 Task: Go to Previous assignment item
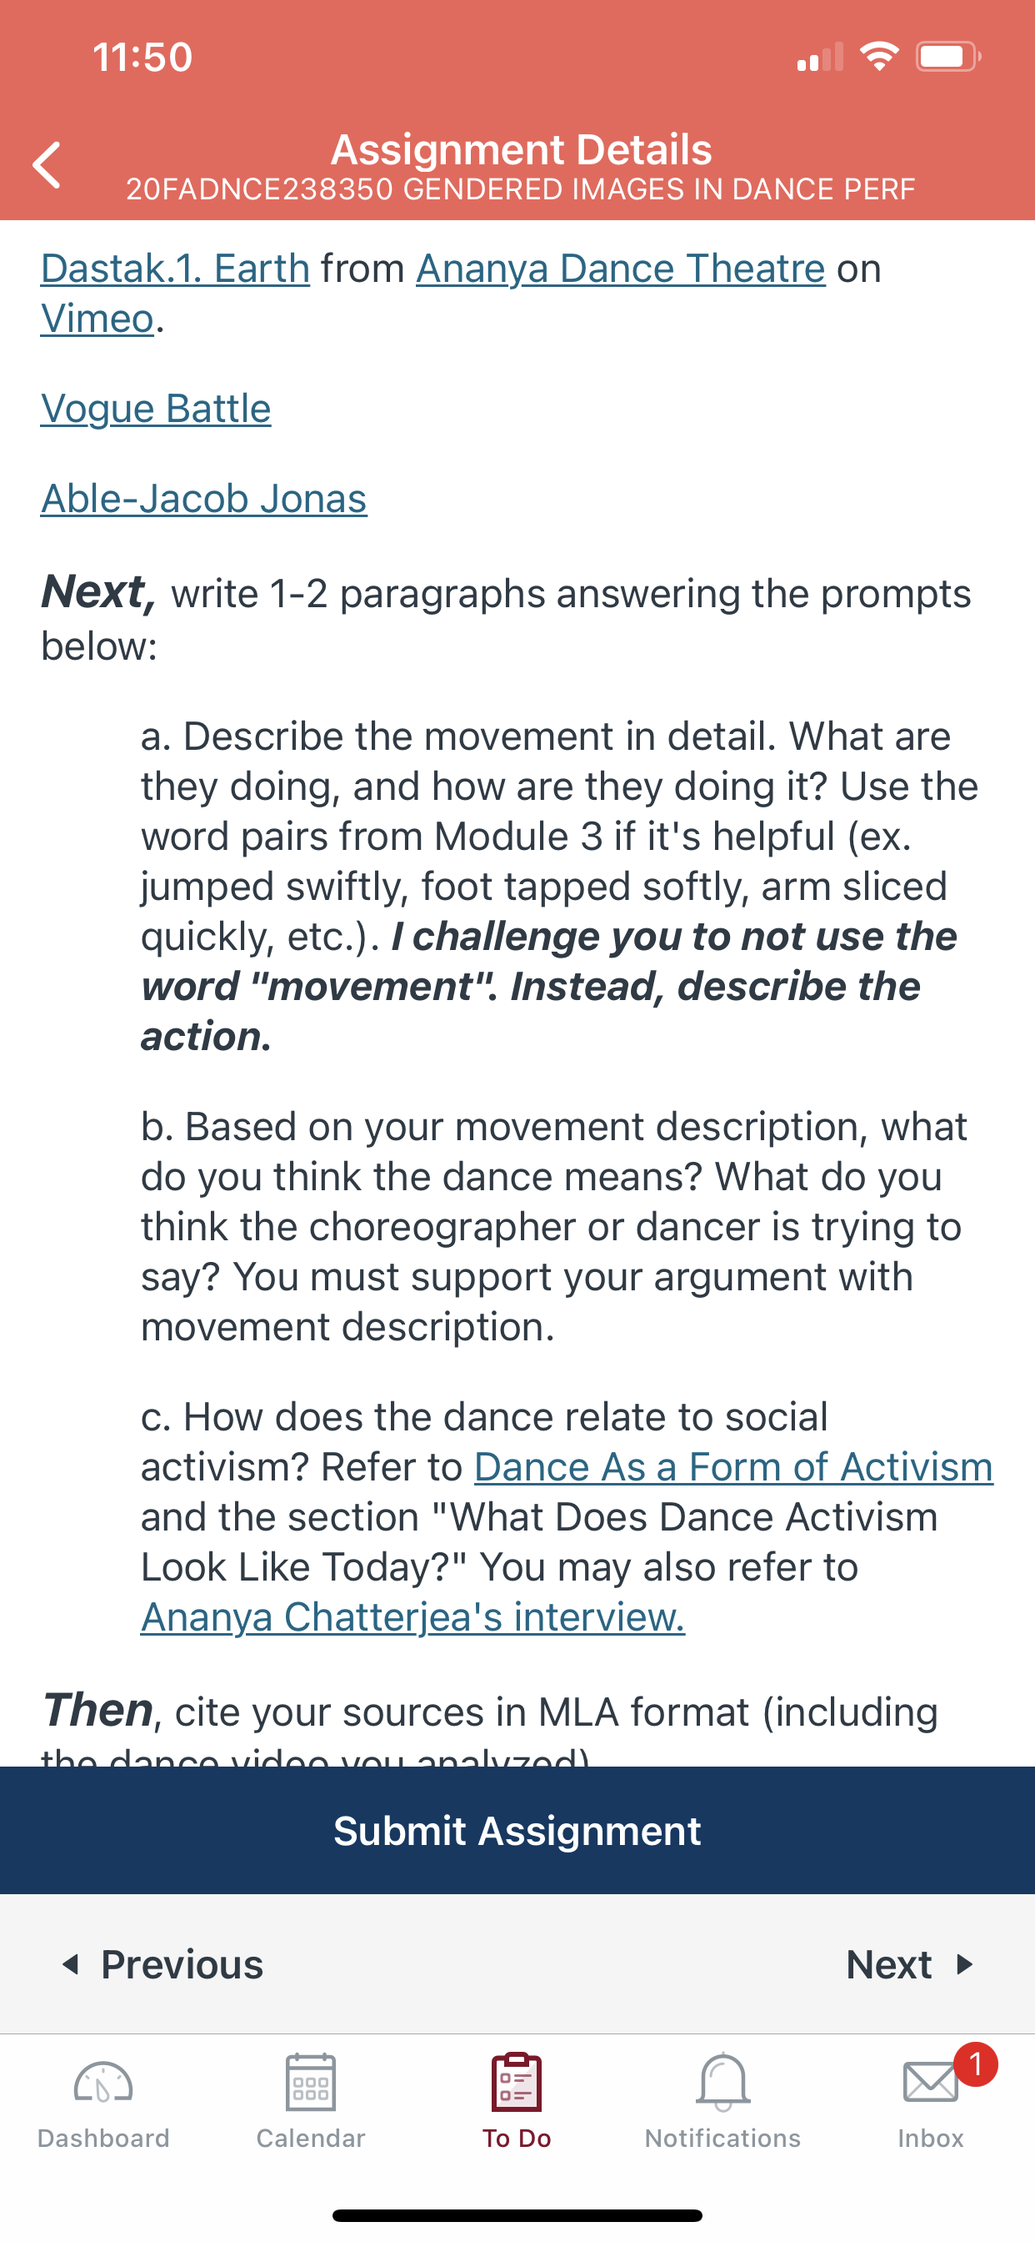[163, 1964]
